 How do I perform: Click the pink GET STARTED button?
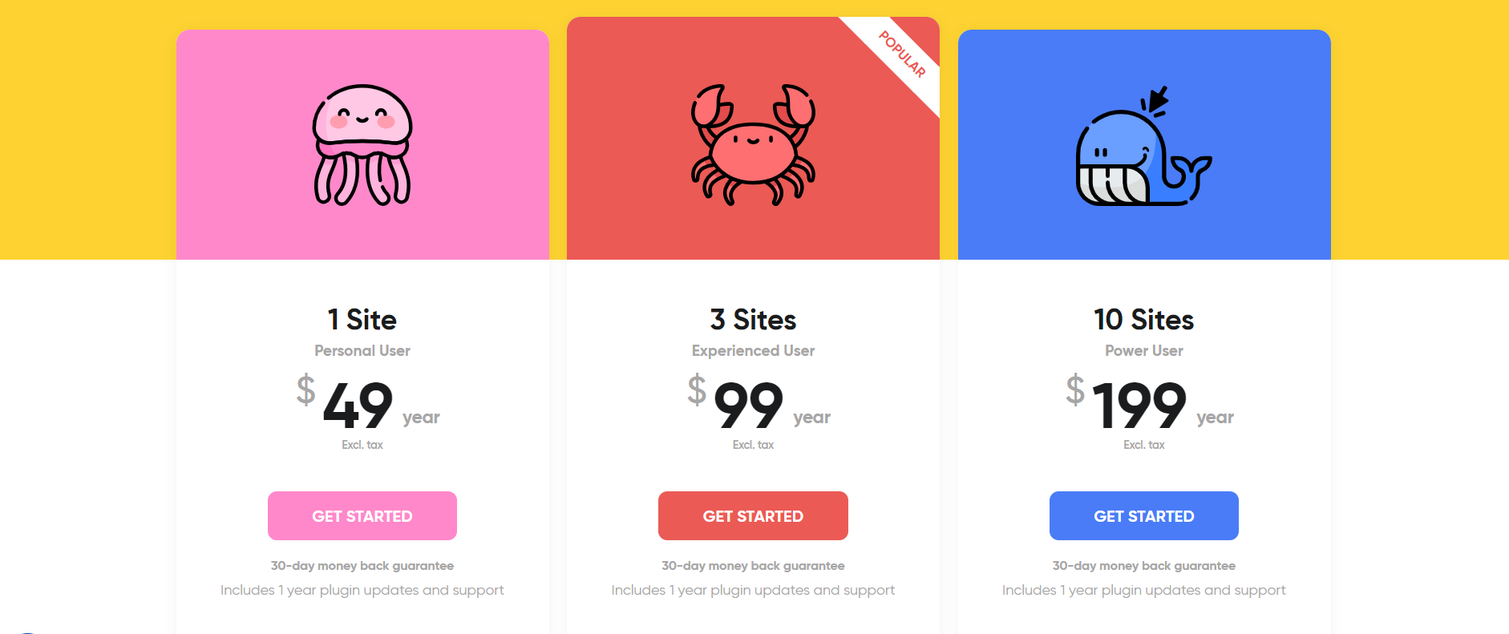click(x=362, y=515)
